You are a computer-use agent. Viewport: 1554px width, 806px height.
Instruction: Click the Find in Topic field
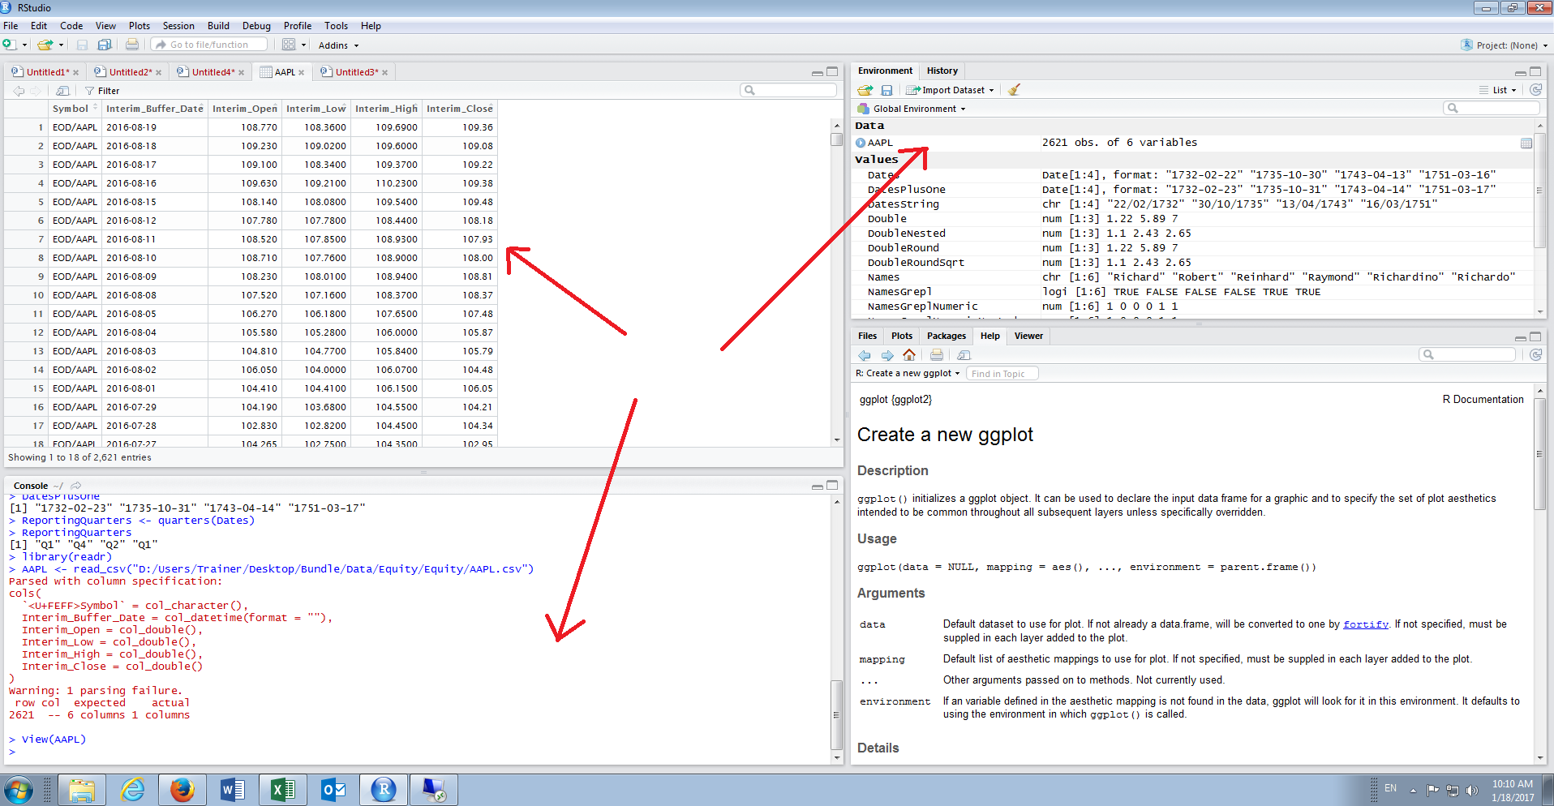click(x=1002, y=374)
